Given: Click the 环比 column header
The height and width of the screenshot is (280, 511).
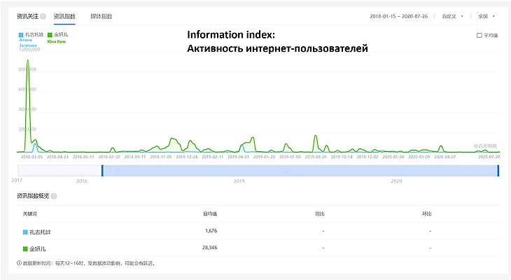Looking at the screenshot, I should click(426, 213).
